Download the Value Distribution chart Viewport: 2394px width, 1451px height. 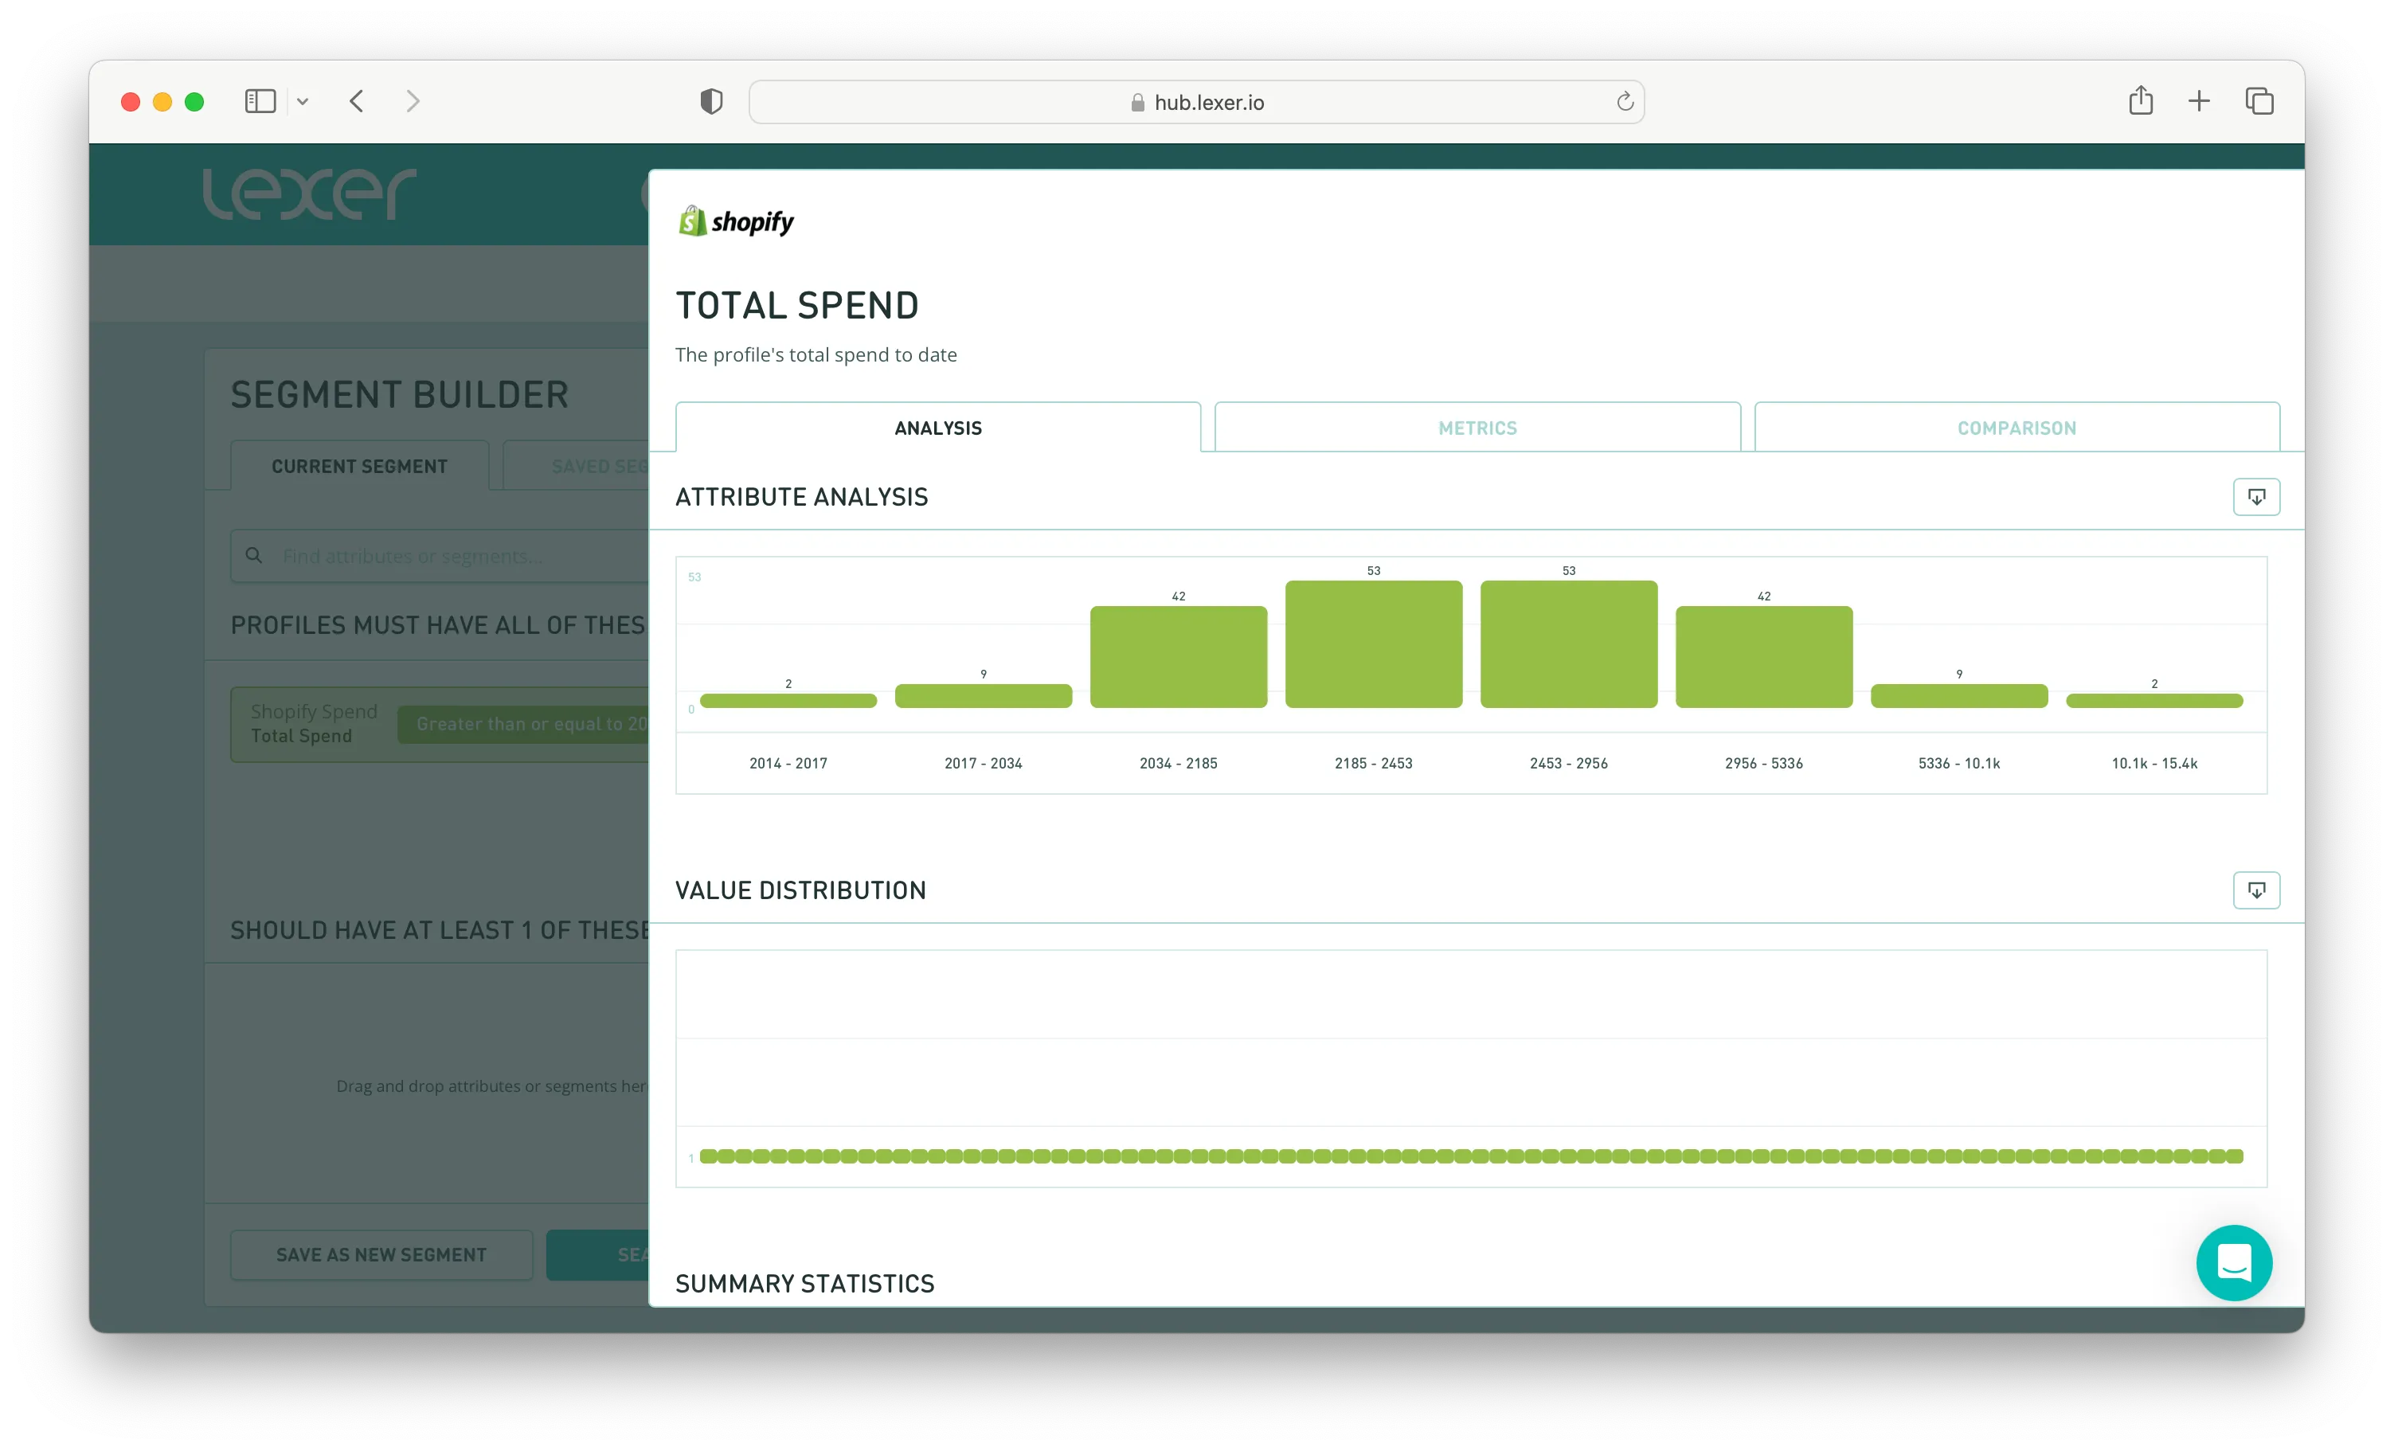pos(2255,890)
